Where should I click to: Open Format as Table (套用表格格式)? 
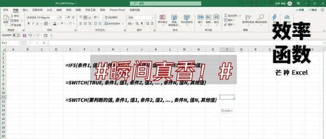click(x=174, y=20)
